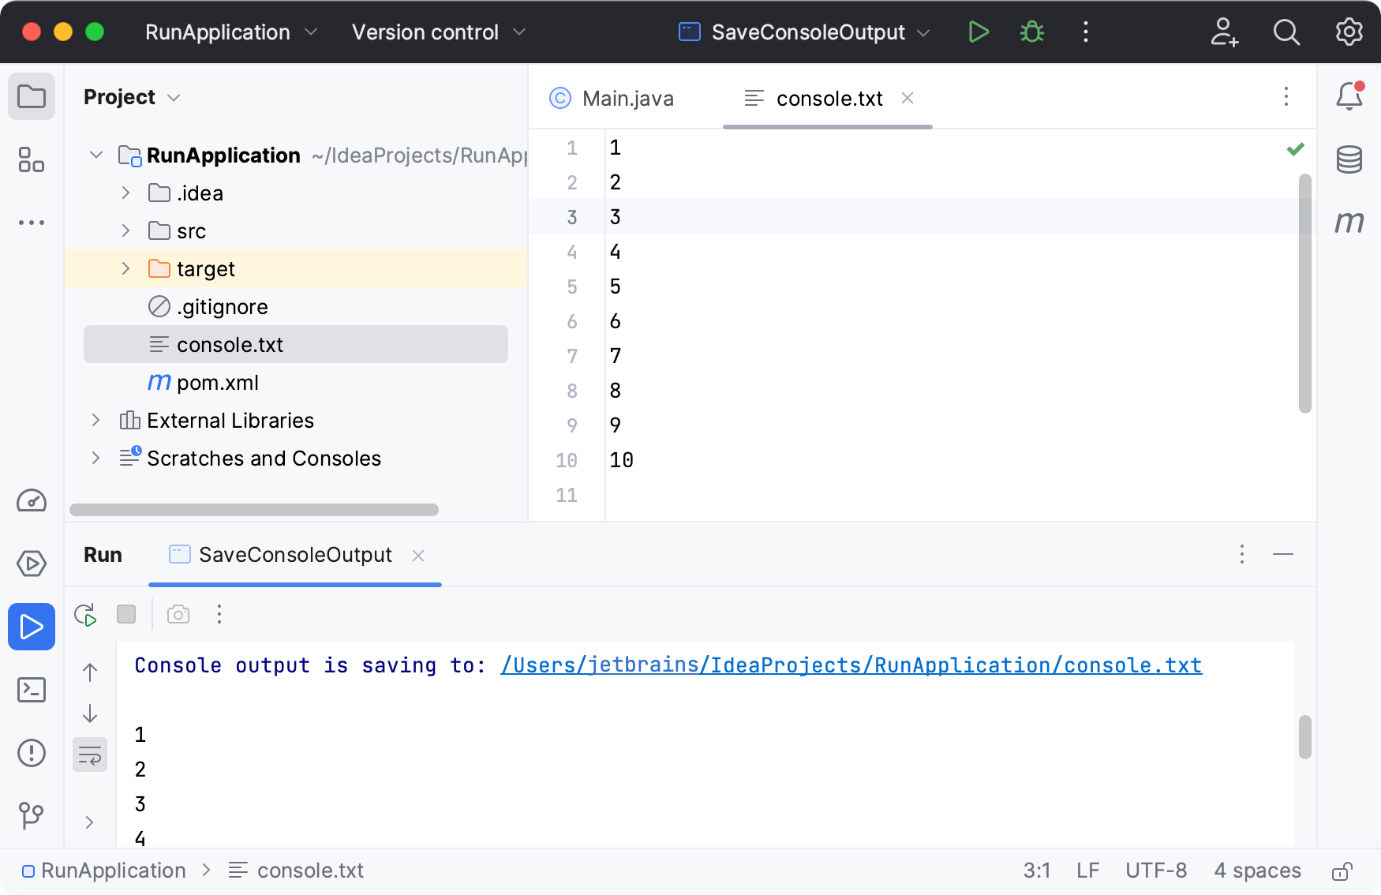Switch to the Main.java tab
The width and height of the screenshot is (1381, 895).
pyautogui.click(x=627, y=98)
